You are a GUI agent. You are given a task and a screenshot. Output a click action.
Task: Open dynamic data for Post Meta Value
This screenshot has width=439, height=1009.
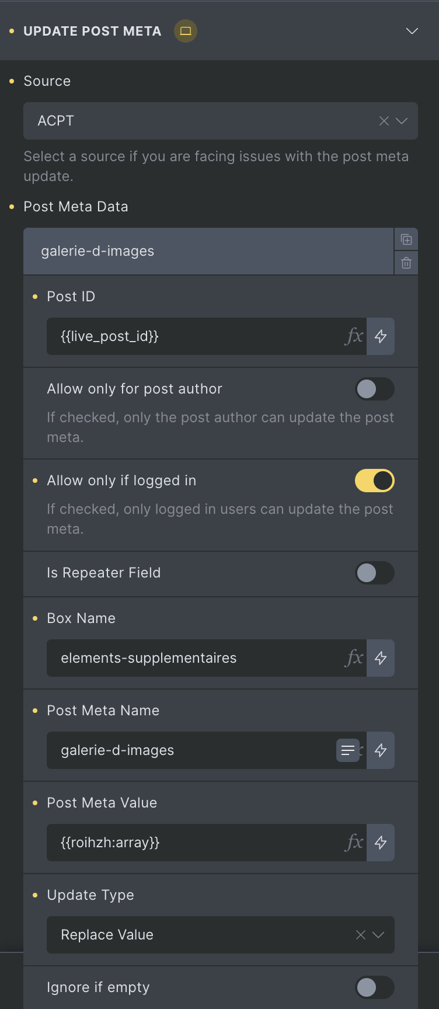pos(381,843)
